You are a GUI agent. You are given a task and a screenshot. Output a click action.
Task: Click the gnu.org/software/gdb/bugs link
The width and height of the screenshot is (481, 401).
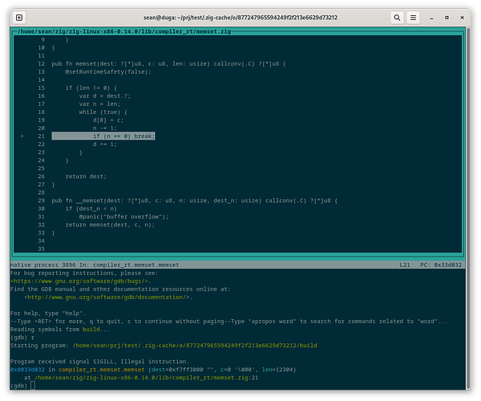(81, 281)
